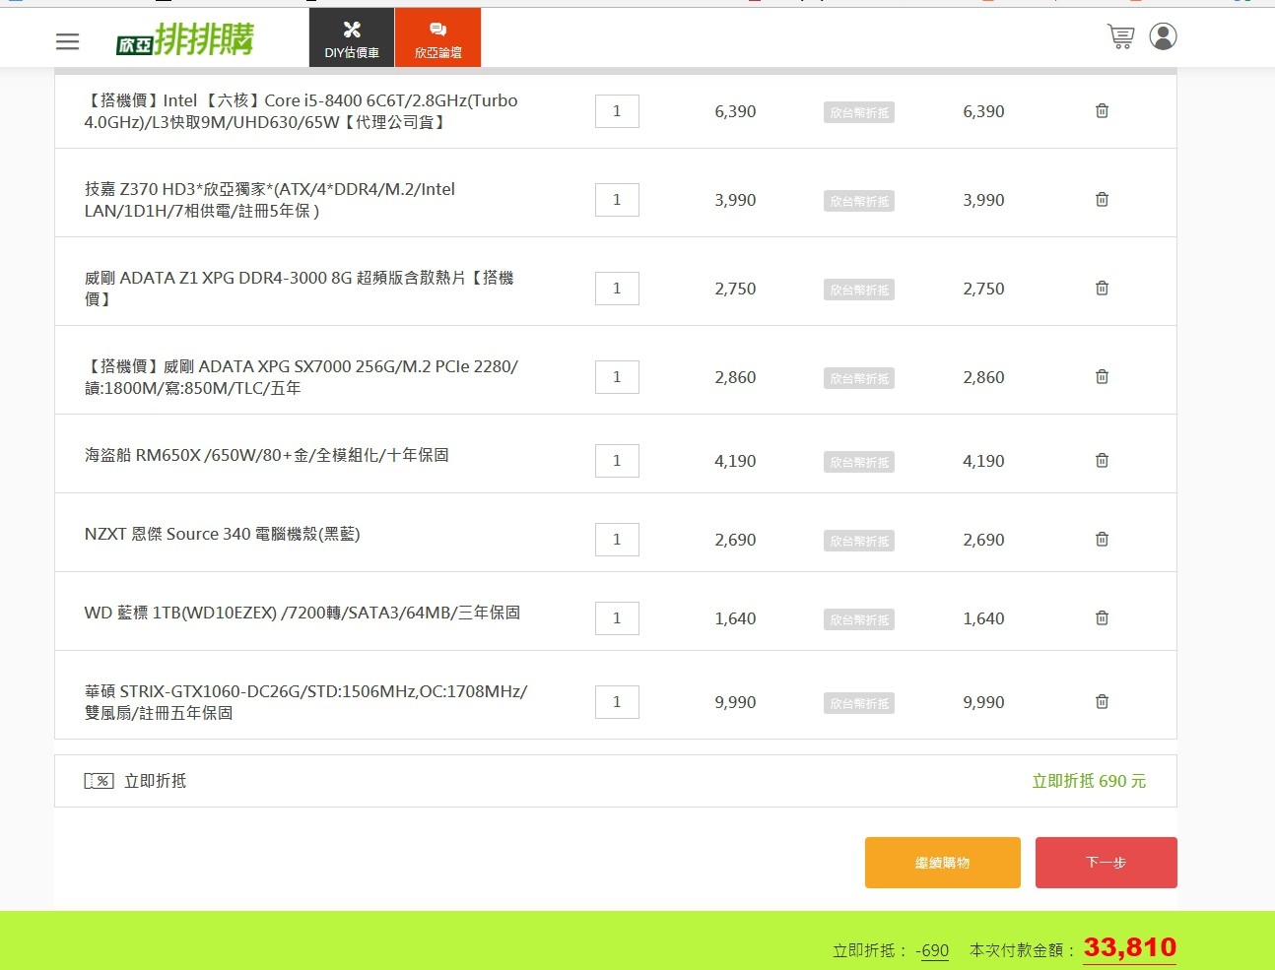Remove the ADATA Z1 XPG DDR4-3000 item
1275x970 pixels.
coord(1103,289)
